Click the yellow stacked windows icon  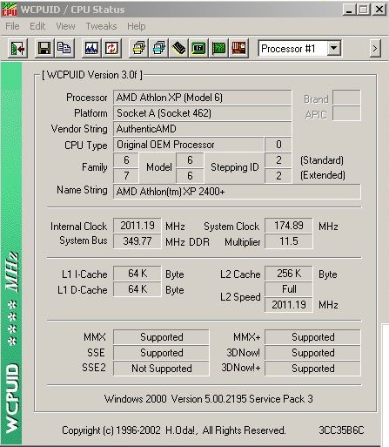[x=139, y=48]
